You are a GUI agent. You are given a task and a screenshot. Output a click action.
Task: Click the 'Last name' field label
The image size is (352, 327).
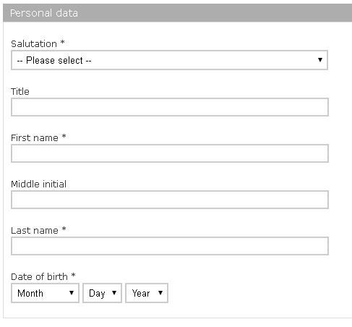click(x=35, y=231)
